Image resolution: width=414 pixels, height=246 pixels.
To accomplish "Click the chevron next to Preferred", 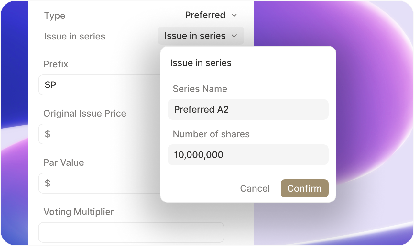I will point(234,15).
